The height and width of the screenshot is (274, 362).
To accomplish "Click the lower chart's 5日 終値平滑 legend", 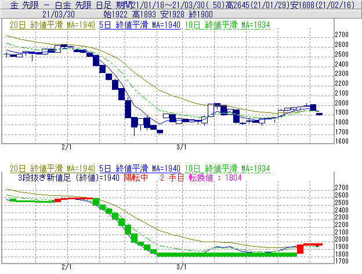I will tap(140, 169).
